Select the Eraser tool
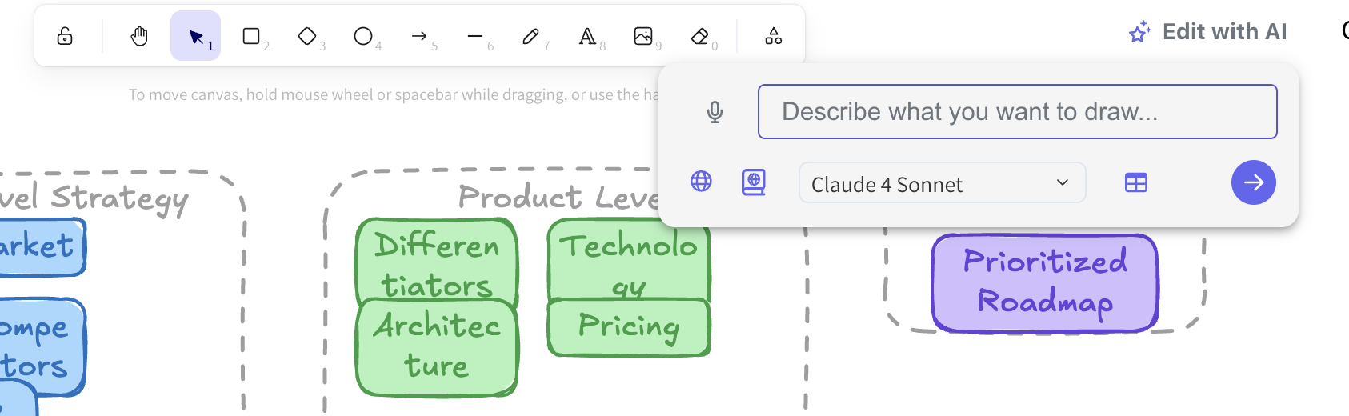 699,36
